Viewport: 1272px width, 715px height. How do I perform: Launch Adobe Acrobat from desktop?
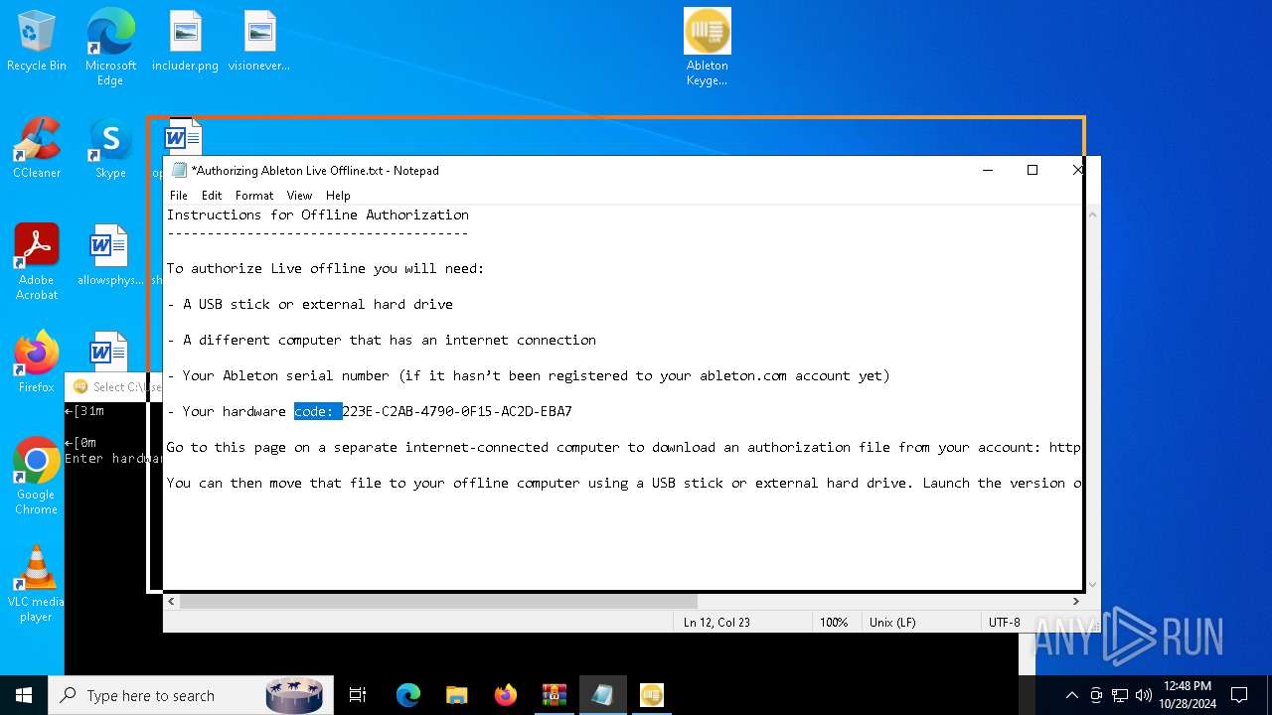coord(37,262)
